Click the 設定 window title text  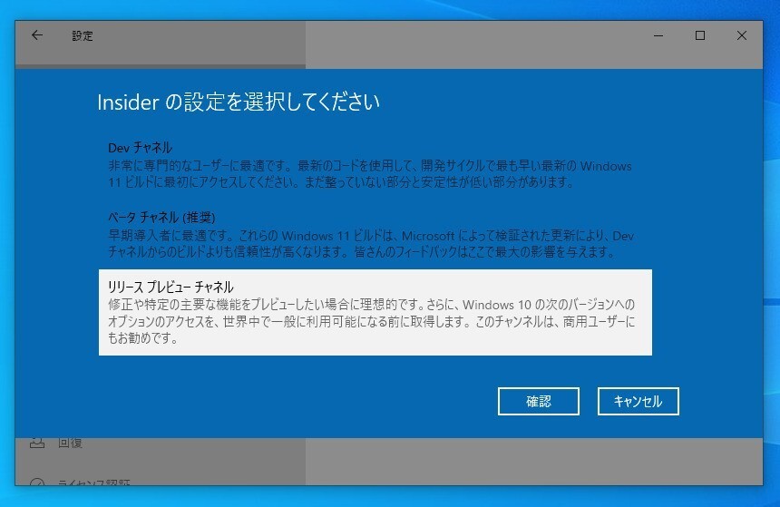coord(83,35)
